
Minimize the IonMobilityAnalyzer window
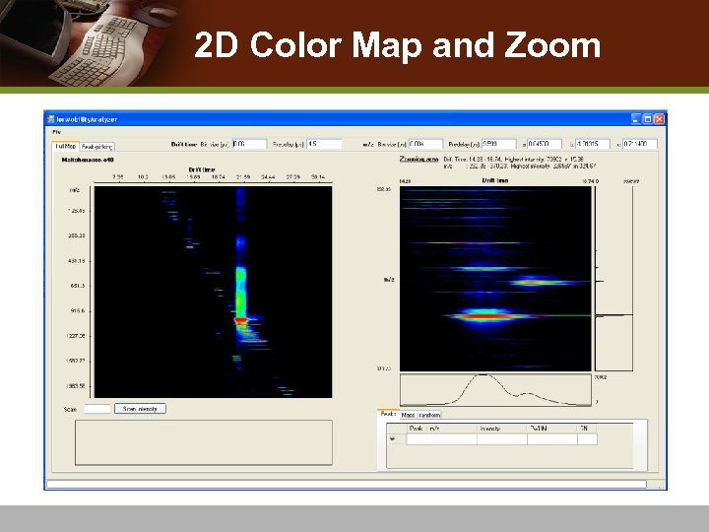(636, 119)
